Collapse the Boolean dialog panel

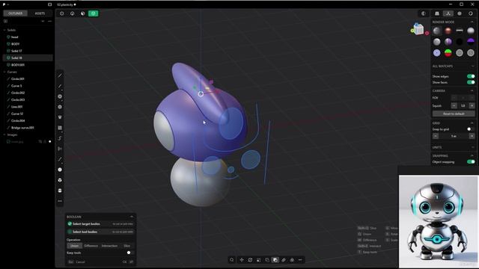point(132,217)
